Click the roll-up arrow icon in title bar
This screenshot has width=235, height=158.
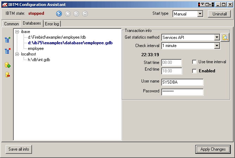coord(202,5)
